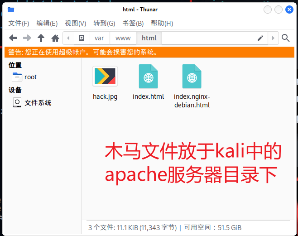Screen dimensions: 298x236
Task: Open the home folder via house icon
Action: (x=55, y=38)
